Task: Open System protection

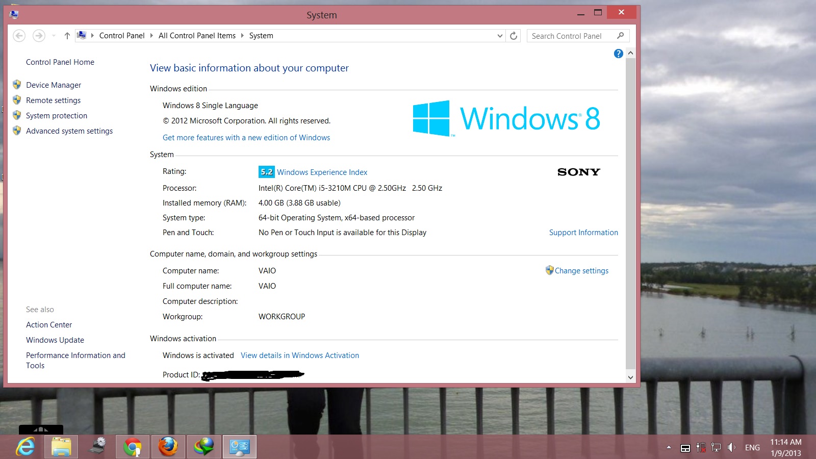Action: point(57,116)
